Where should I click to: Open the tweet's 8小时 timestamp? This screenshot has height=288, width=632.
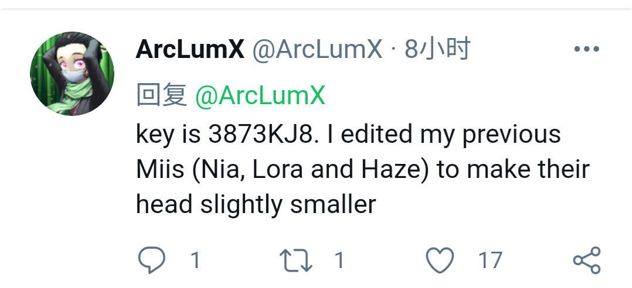[437, 50]
